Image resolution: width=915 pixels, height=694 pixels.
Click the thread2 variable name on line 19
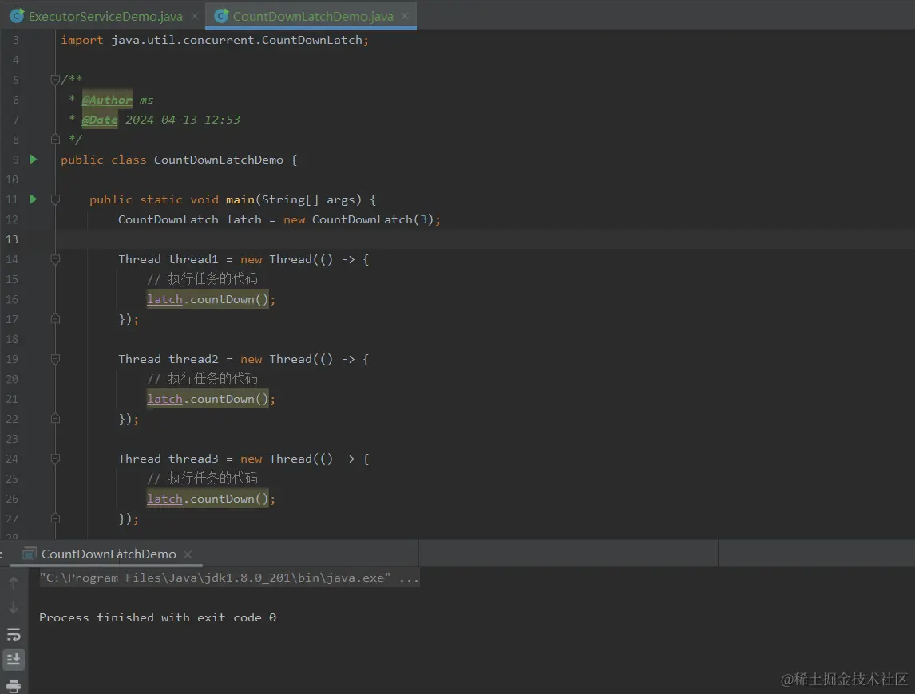pyautogui.click(x=193, y=359)
